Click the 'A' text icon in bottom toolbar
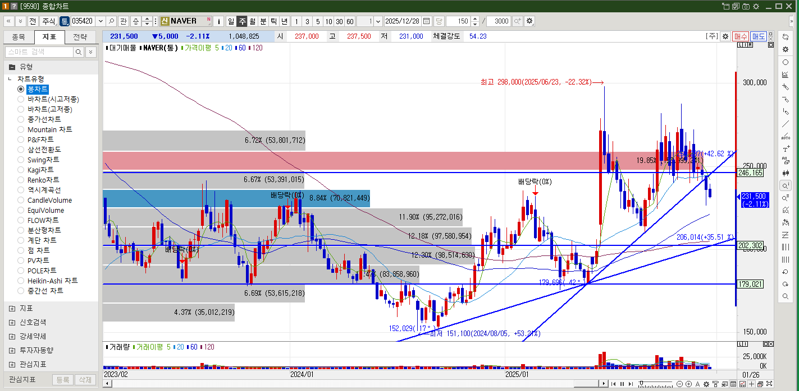This screenshot has height=391, width=799. (x=697, y=384)
